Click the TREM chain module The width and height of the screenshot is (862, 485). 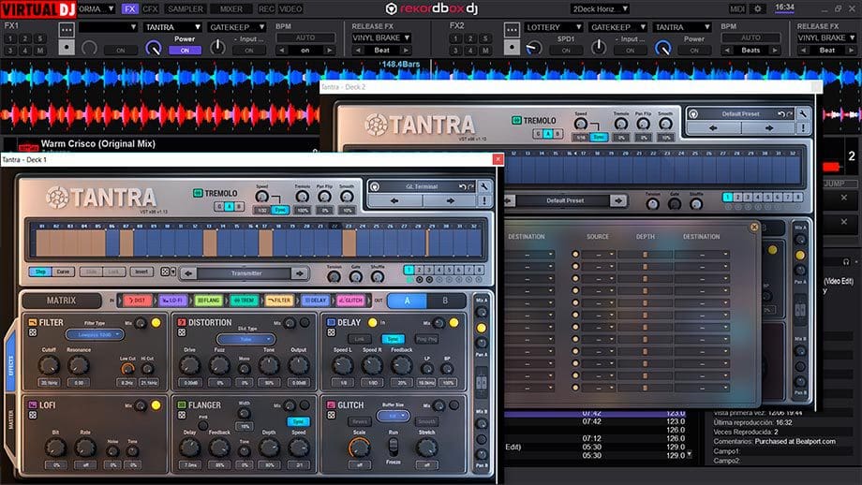coord(245,301)
